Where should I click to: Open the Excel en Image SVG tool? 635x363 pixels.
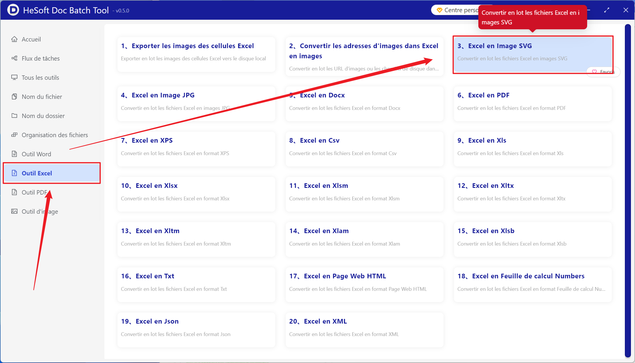click(533, 54)
